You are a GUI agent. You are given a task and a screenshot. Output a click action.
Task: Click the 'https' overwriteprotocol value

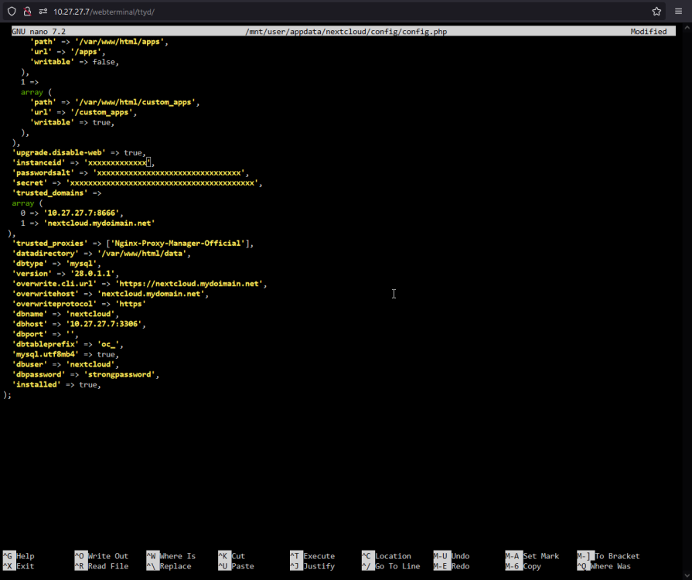[x=131, y=304]
